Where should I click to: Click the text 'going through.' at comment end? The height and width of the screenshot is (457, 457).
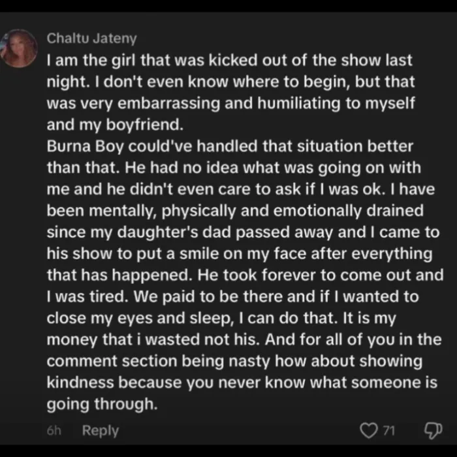click(x=102, y=404)
